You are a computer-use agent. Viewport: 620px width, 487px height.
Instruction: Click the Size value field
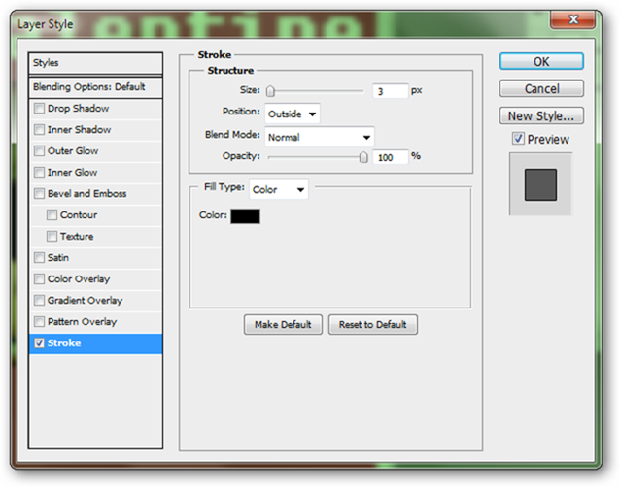[x=390, y=91]
